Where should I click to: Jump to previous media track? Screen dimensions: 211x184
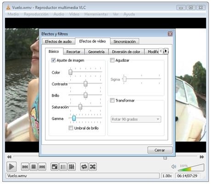[25, 167]
